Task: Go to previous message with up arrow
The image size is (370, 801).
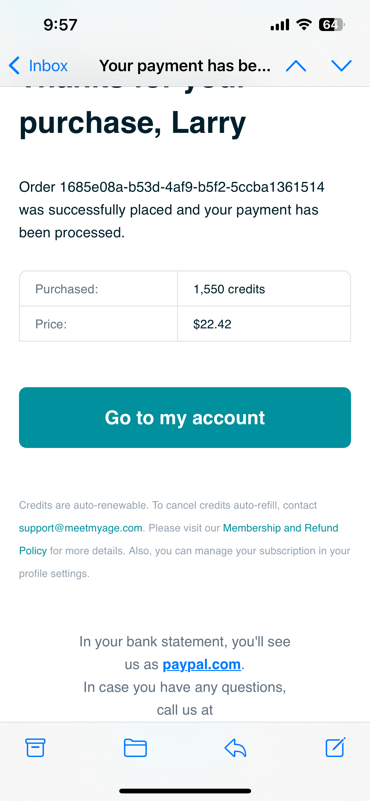Action: coord(296,66)
